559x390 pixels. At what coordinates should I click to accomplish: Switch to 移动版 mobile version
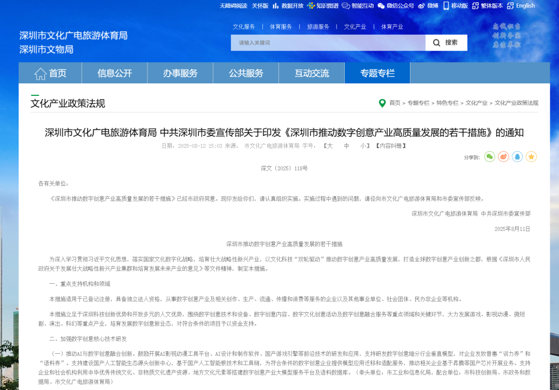point(455,6)
